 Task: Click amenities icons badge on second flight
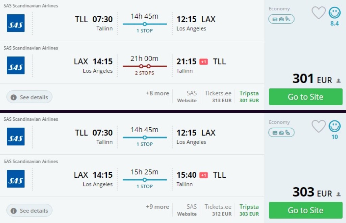[281, 133]
